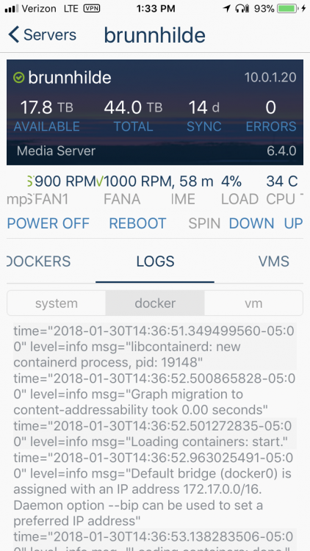Tap spin UP for the disks
This screenshot has width=310, height=551.
click(294, 223)
